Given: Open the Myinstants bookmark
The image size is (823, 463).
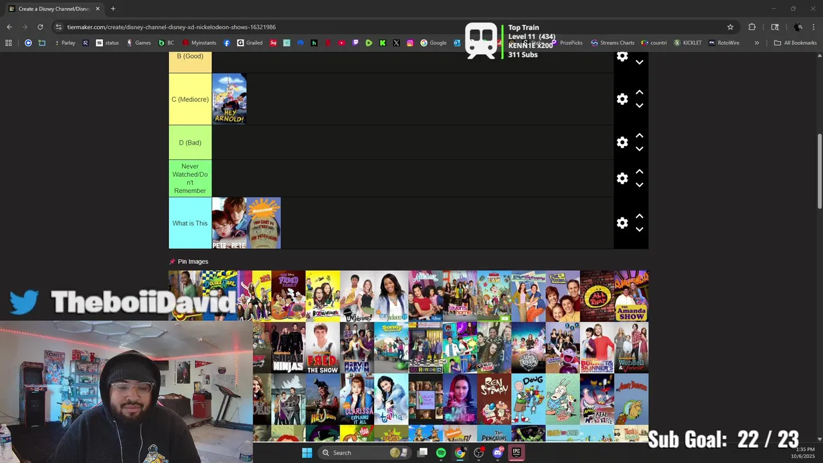Looking at the screenshot, I should [199, 42].
